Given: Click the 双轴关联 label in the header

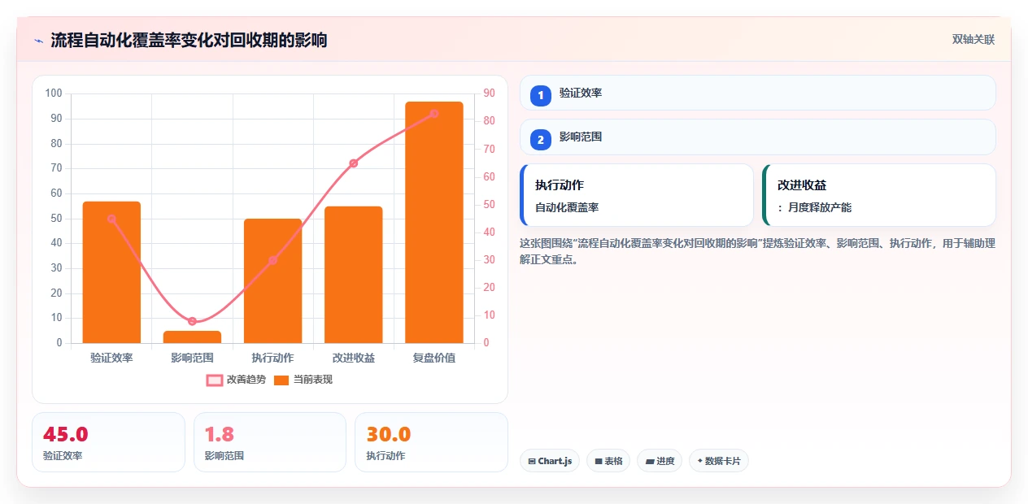Looking at the screenshot, I should pos(974,40).
